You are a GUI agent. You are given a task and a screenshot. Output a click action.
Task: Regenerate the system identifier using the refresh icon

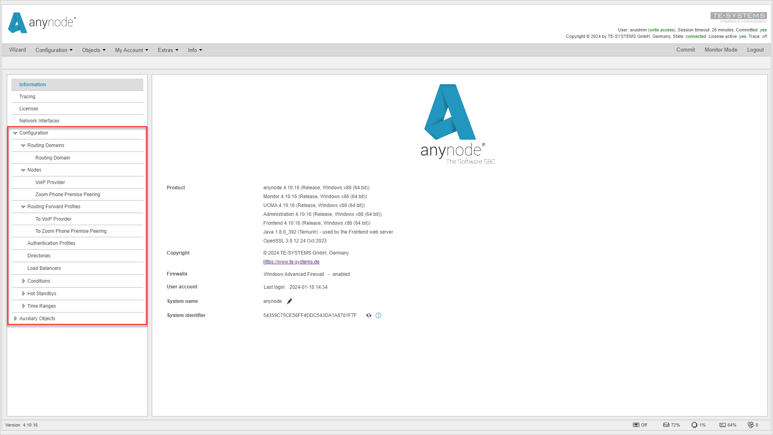(369, 315)
